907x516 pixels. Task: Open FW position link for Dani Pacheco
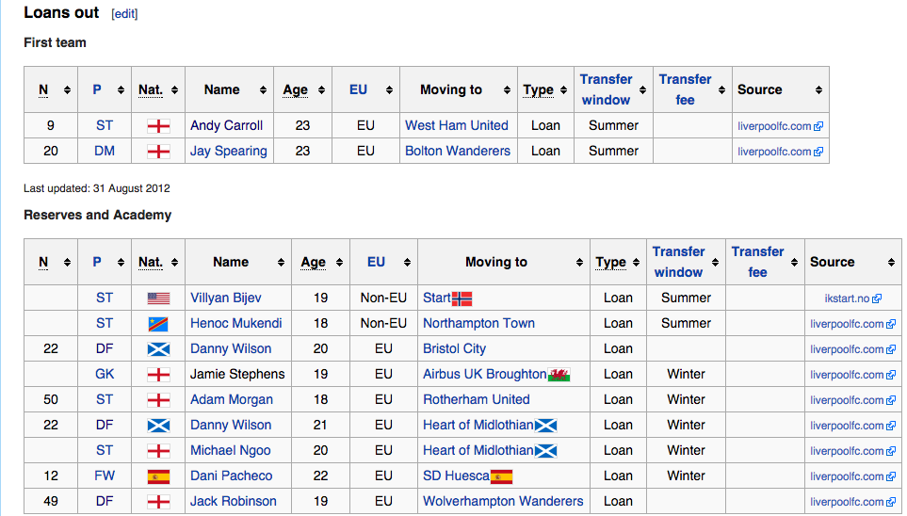click(105, 476)
